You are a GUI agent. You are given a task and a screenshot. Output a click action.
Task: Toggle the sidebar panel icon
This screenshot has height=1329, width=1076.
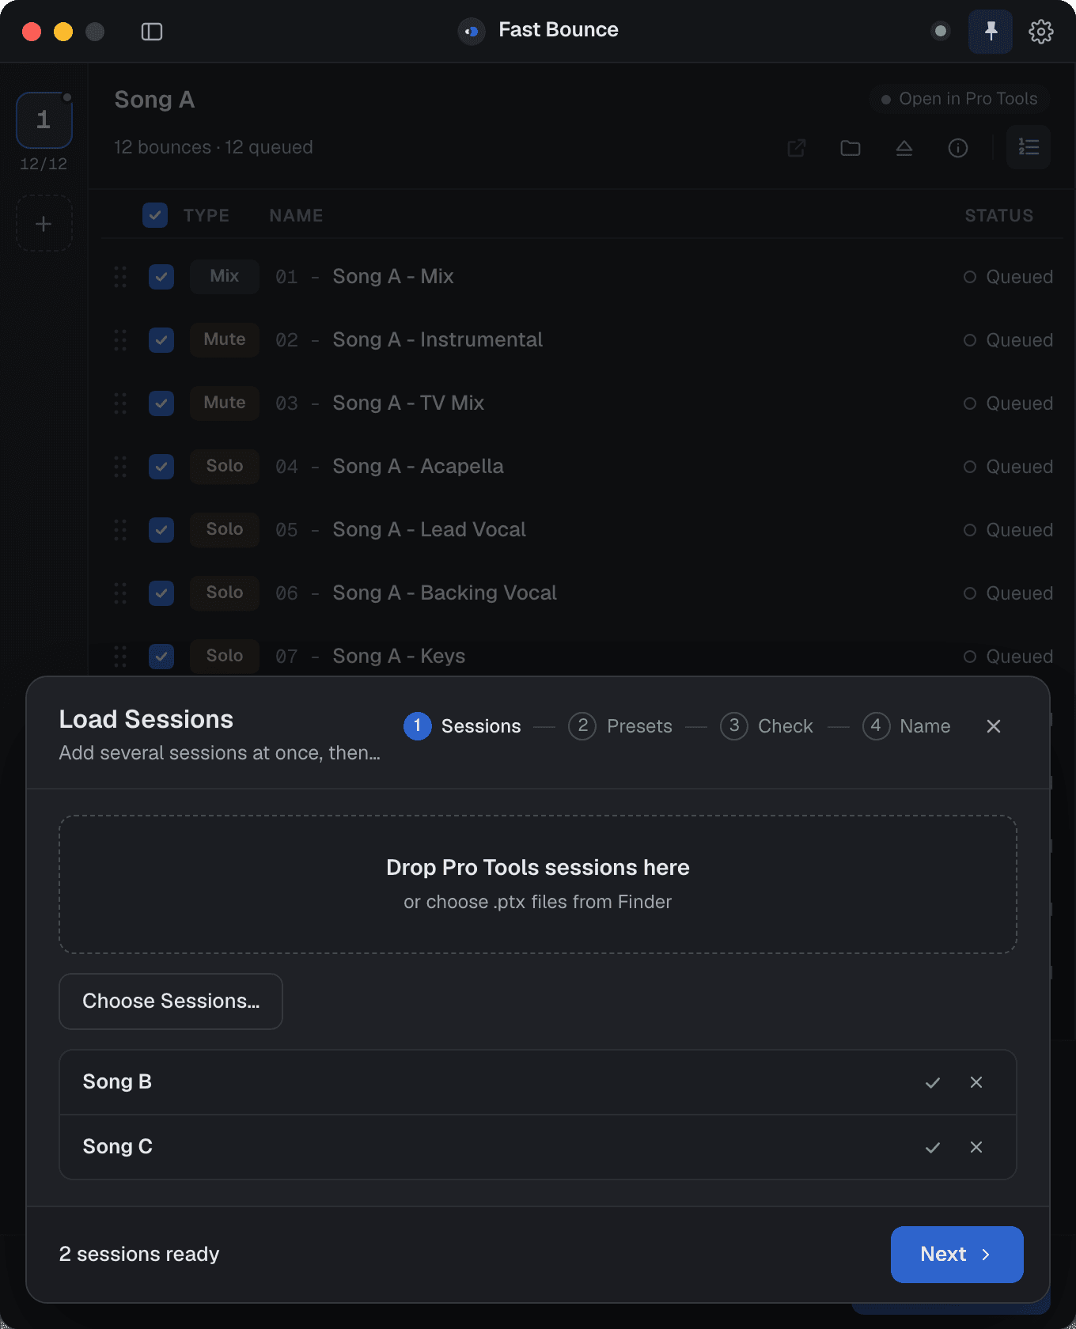[x=152, y=32]
